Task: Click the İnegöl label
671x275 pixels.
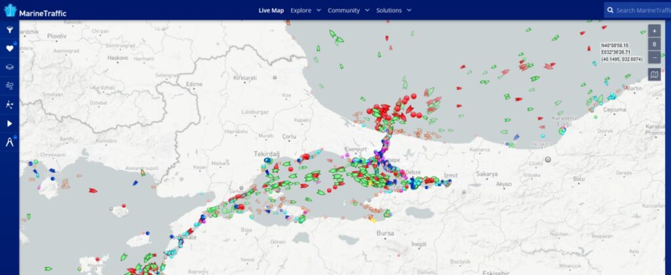Action: pyautogui.click(x=419, y=244)
